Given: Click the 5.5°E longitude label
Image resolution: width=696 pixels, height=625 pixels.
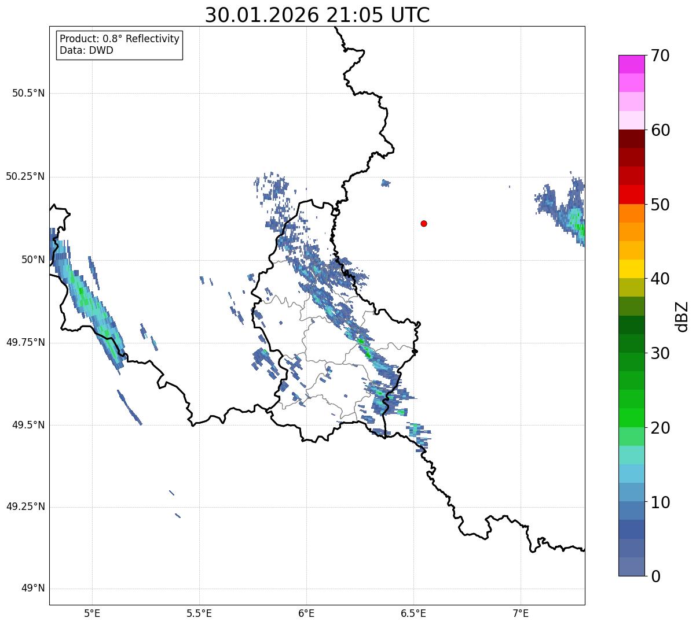Looking at the screenshot, I should point(199,614).
